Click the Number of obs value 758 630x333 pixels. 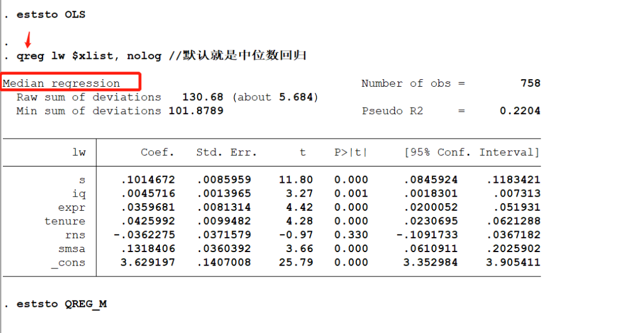pos(530,83)
